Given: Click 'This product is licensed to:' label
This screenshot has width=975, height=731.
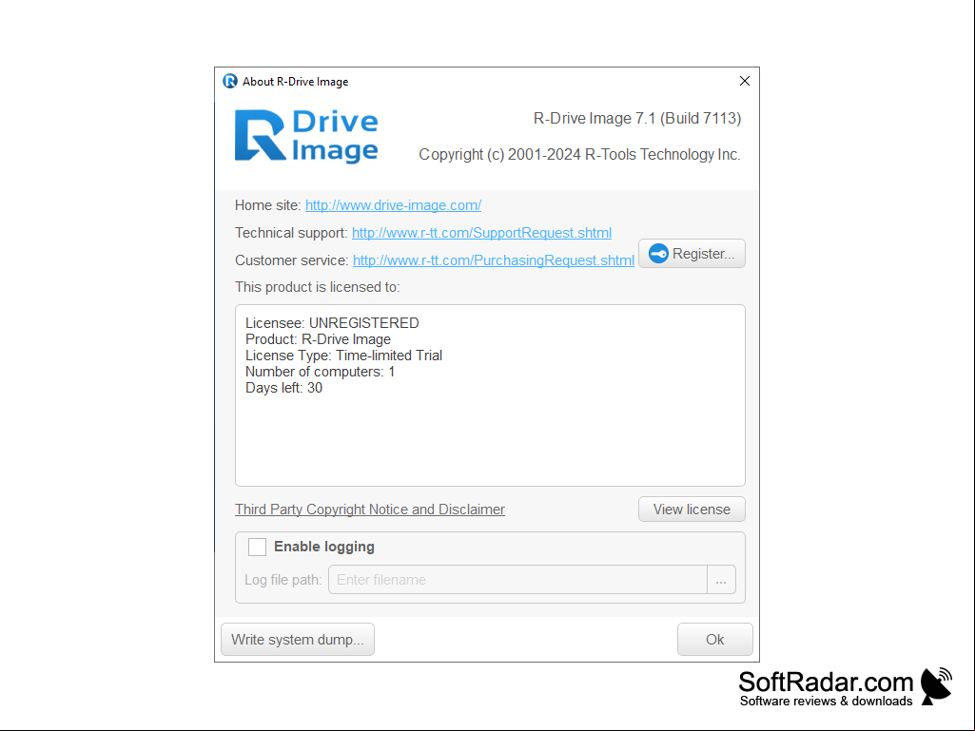Looking at the screenshot, I should tap(317, 287).
